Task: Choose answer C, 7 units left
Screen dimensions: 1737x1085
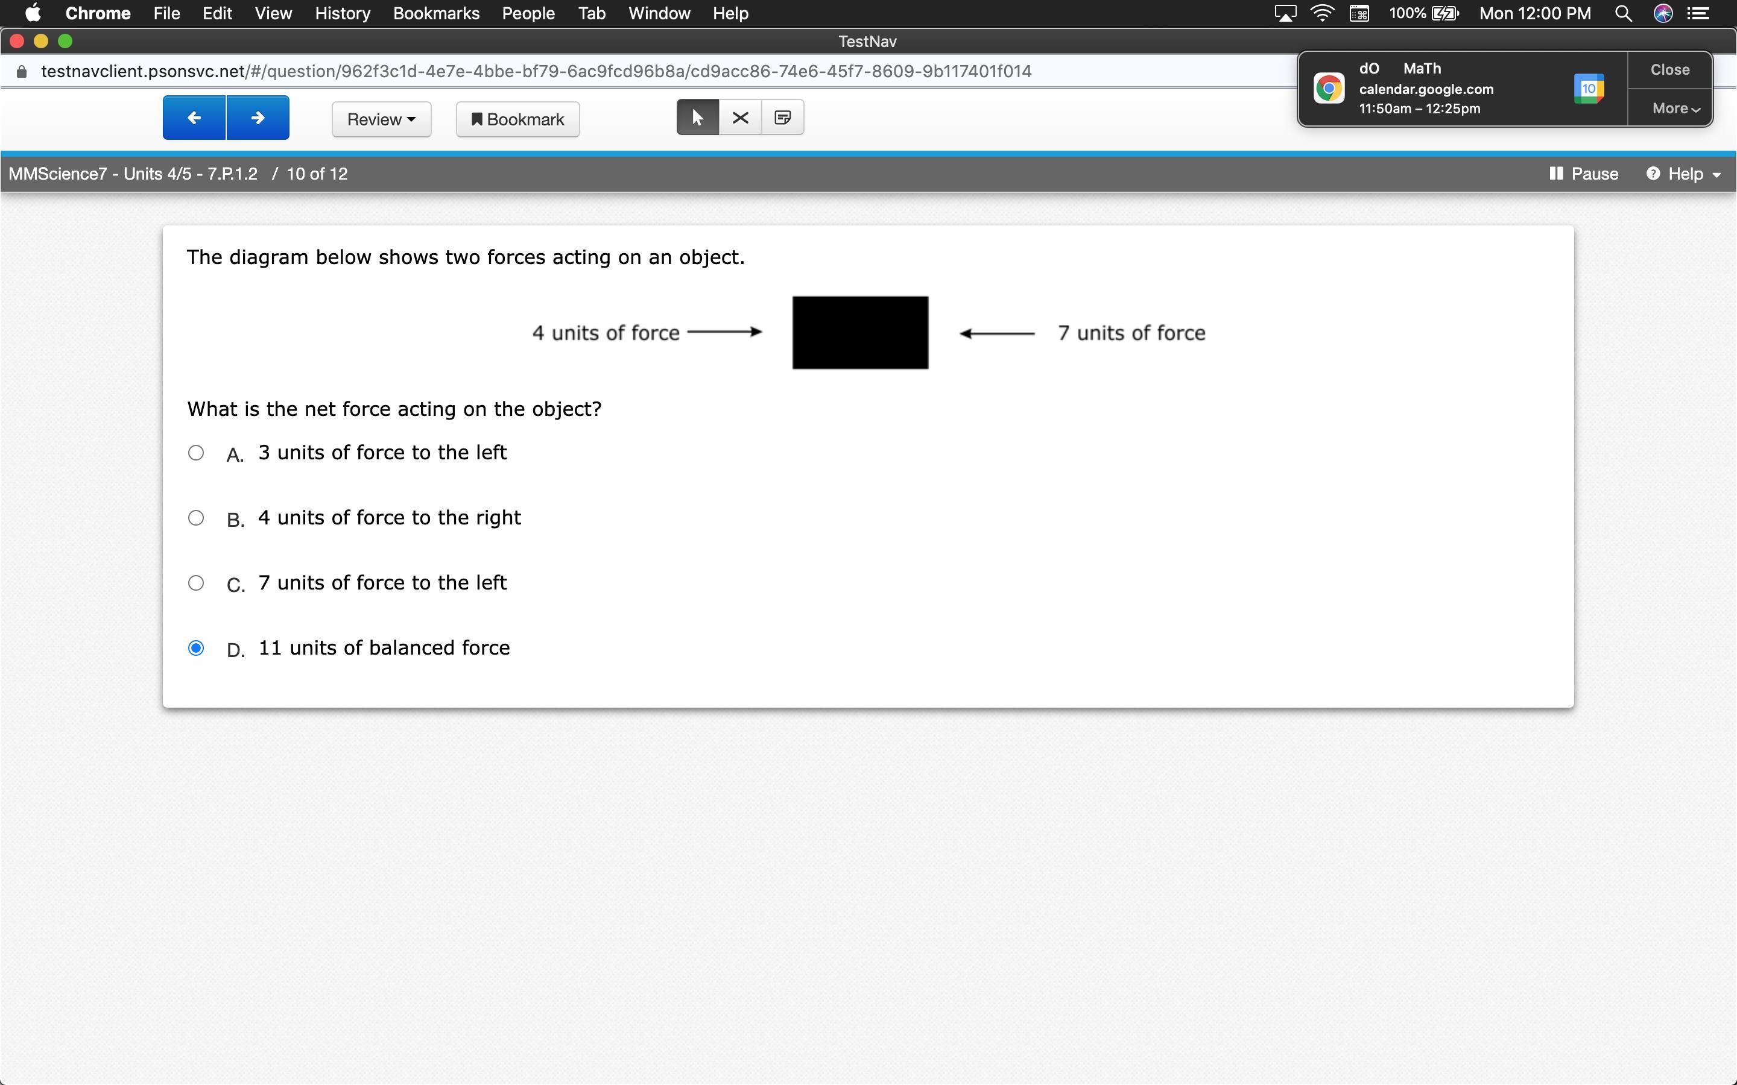Action: click(196, 583)
